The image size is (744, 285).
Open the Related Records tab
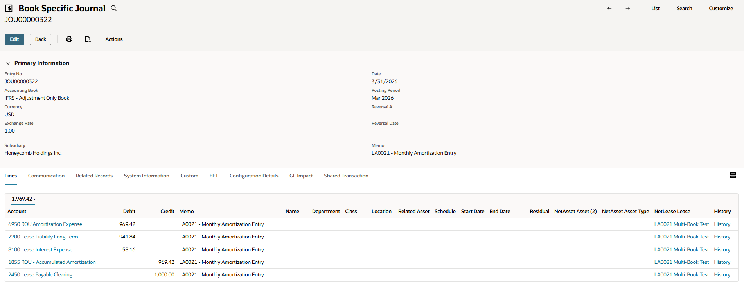pos(94,176)
